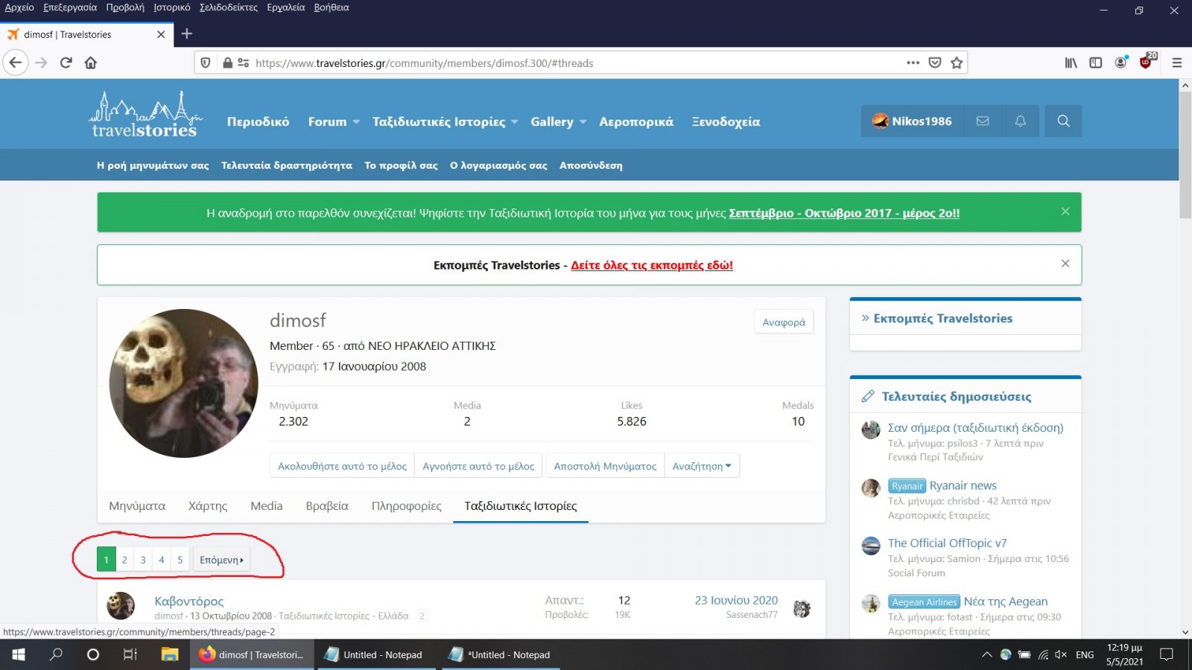
Task: Click the travelstories logo
Action: click(145, 115)
